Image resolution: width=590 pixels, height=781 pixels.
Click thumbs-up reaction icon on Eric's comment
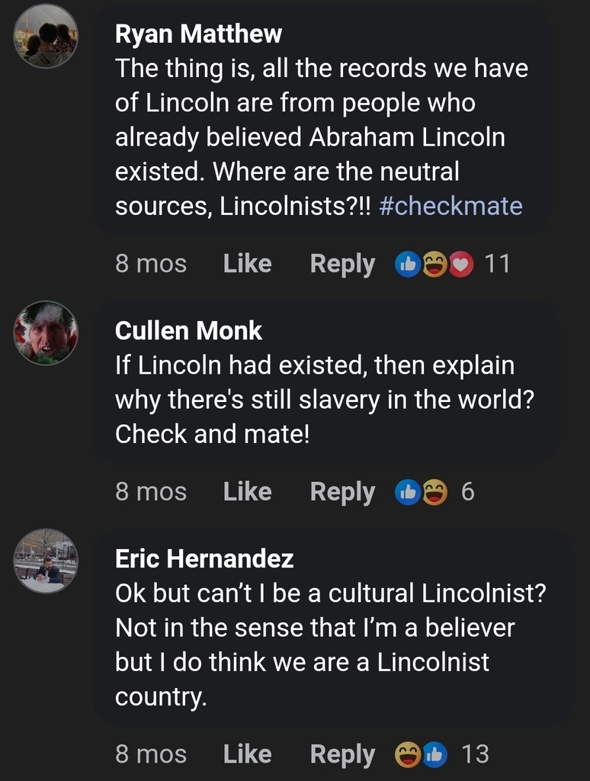(435, 754)
